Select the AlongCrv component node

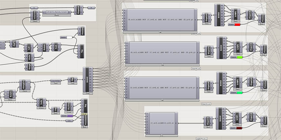coord(24,83)
